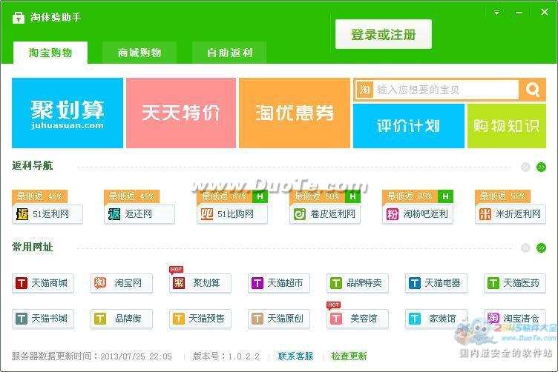Open the 51返利网 site

[x=47, y=214]
